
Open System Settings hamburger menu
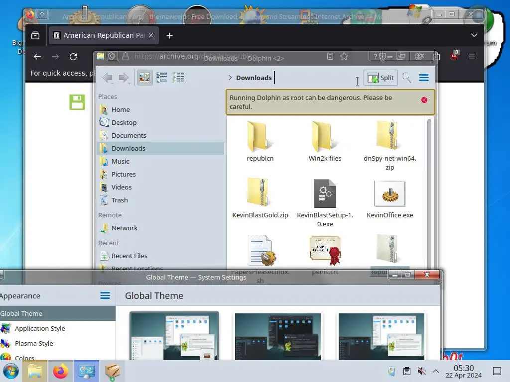105,295
